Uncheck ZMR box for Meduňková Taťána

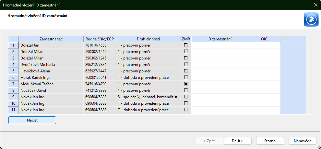pos(186,84)
